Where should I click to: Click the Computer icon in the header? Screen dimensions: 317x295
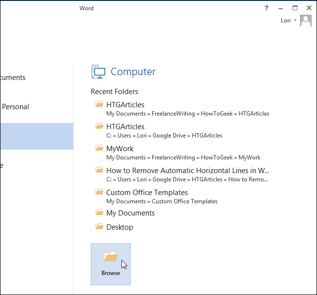click(99, 72)
